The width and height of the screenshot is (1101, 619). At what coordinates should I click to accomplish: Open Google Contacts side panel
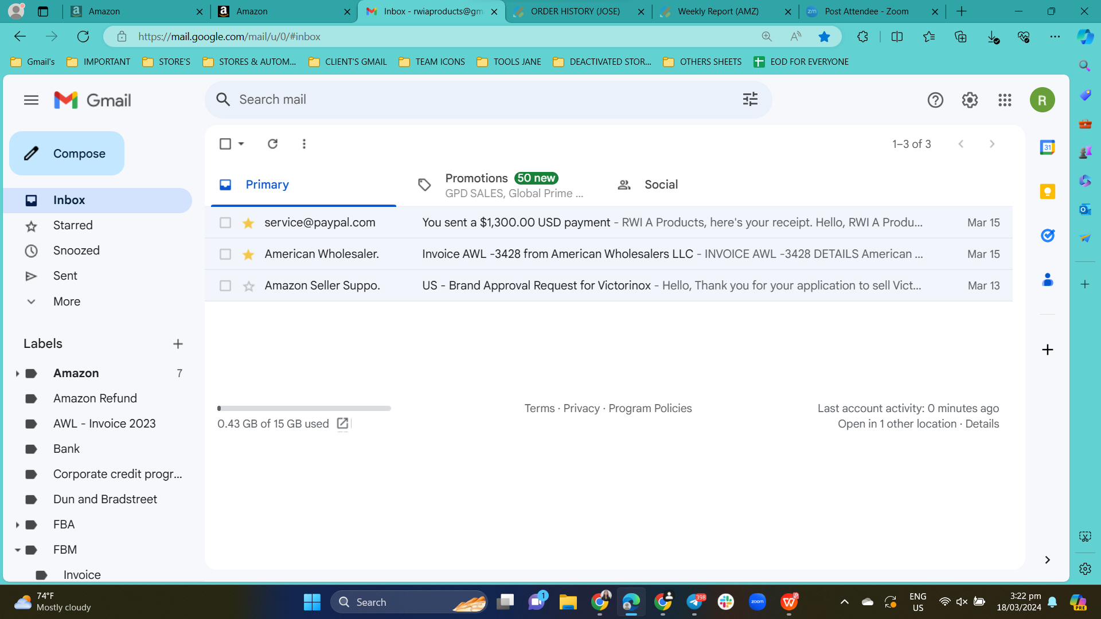1048,280
